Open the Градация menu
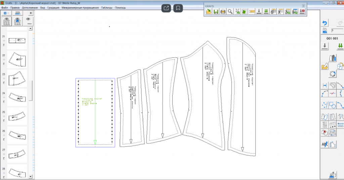344x180 pixels. pos(54,7)
